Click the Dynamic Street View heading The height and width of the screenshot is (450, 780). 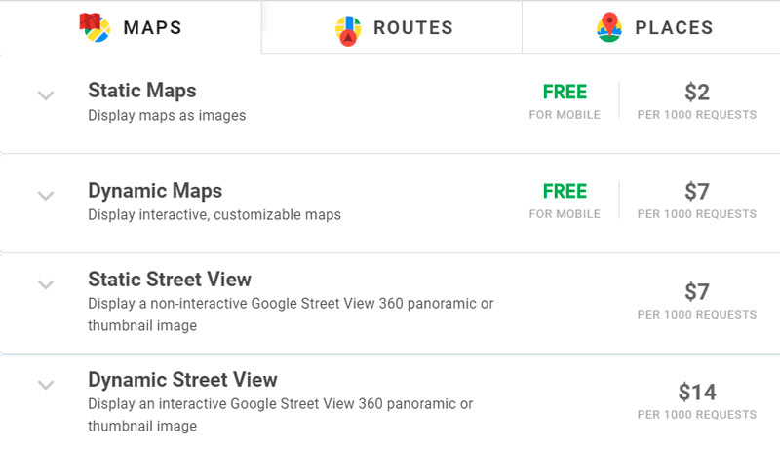[182, 380]
